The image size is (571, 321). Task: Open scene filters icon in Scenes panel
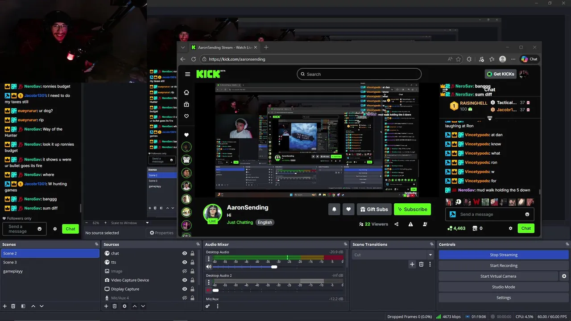[23, 306]
